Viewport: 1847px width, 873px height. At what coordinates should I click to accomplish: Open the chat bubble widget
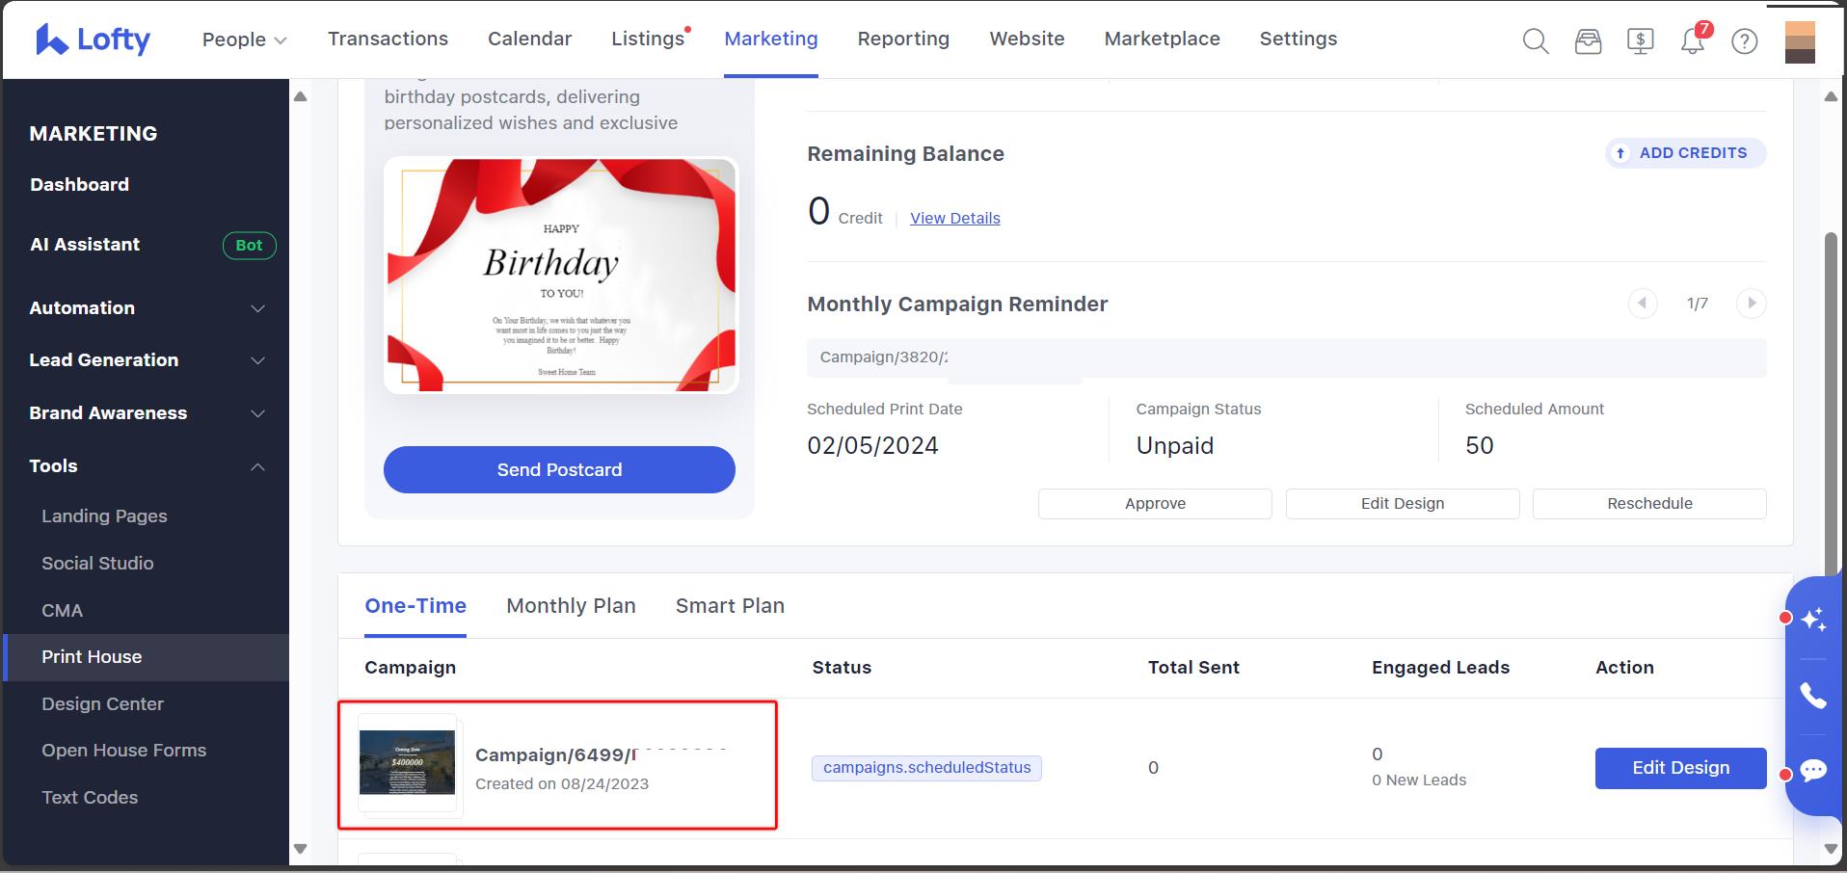(1813, 770)
